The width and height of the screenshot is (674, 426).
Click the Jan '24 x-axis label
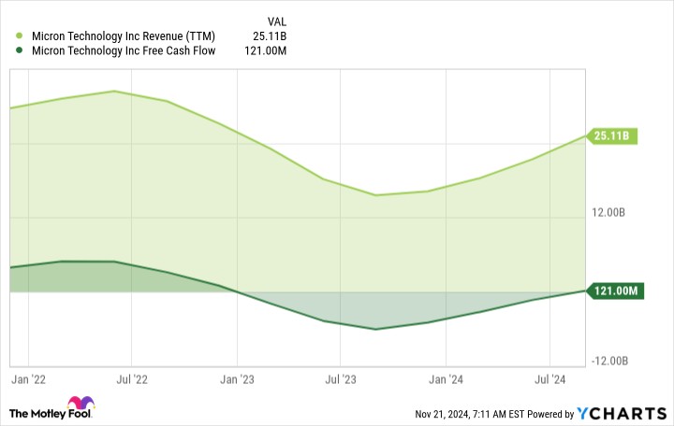click(447, 379)
